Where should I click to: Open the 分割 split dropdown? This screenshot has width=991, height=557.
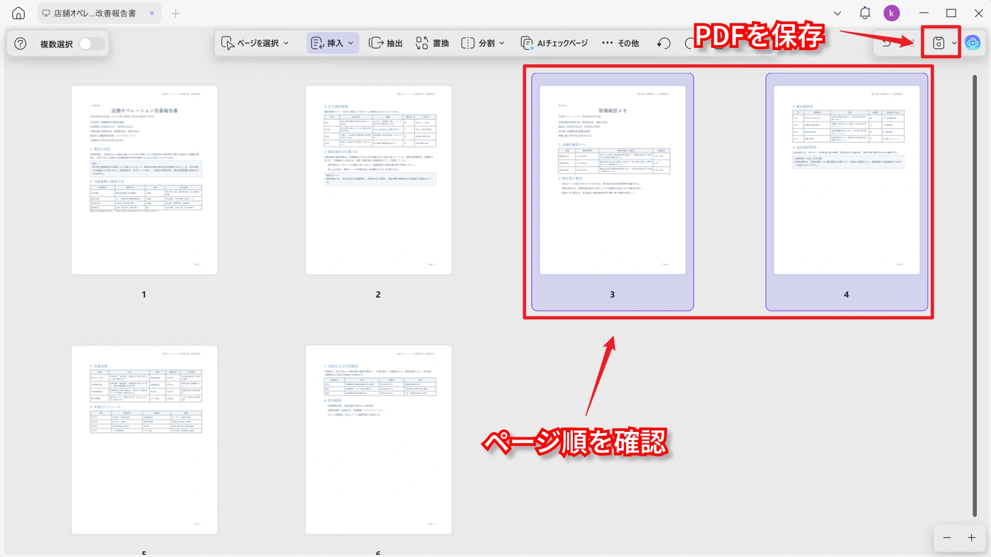pyautogui.click(x=482, y=43)
